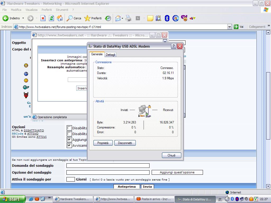Toggle the first Disabilita checkbox
This screenshot has height=203, width=271.
69,128
